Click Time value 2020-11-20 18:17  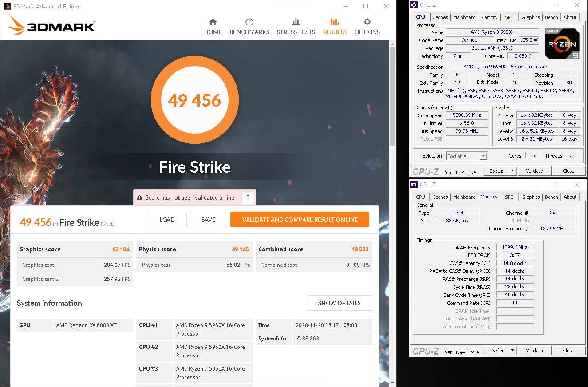tap(332, 325)
